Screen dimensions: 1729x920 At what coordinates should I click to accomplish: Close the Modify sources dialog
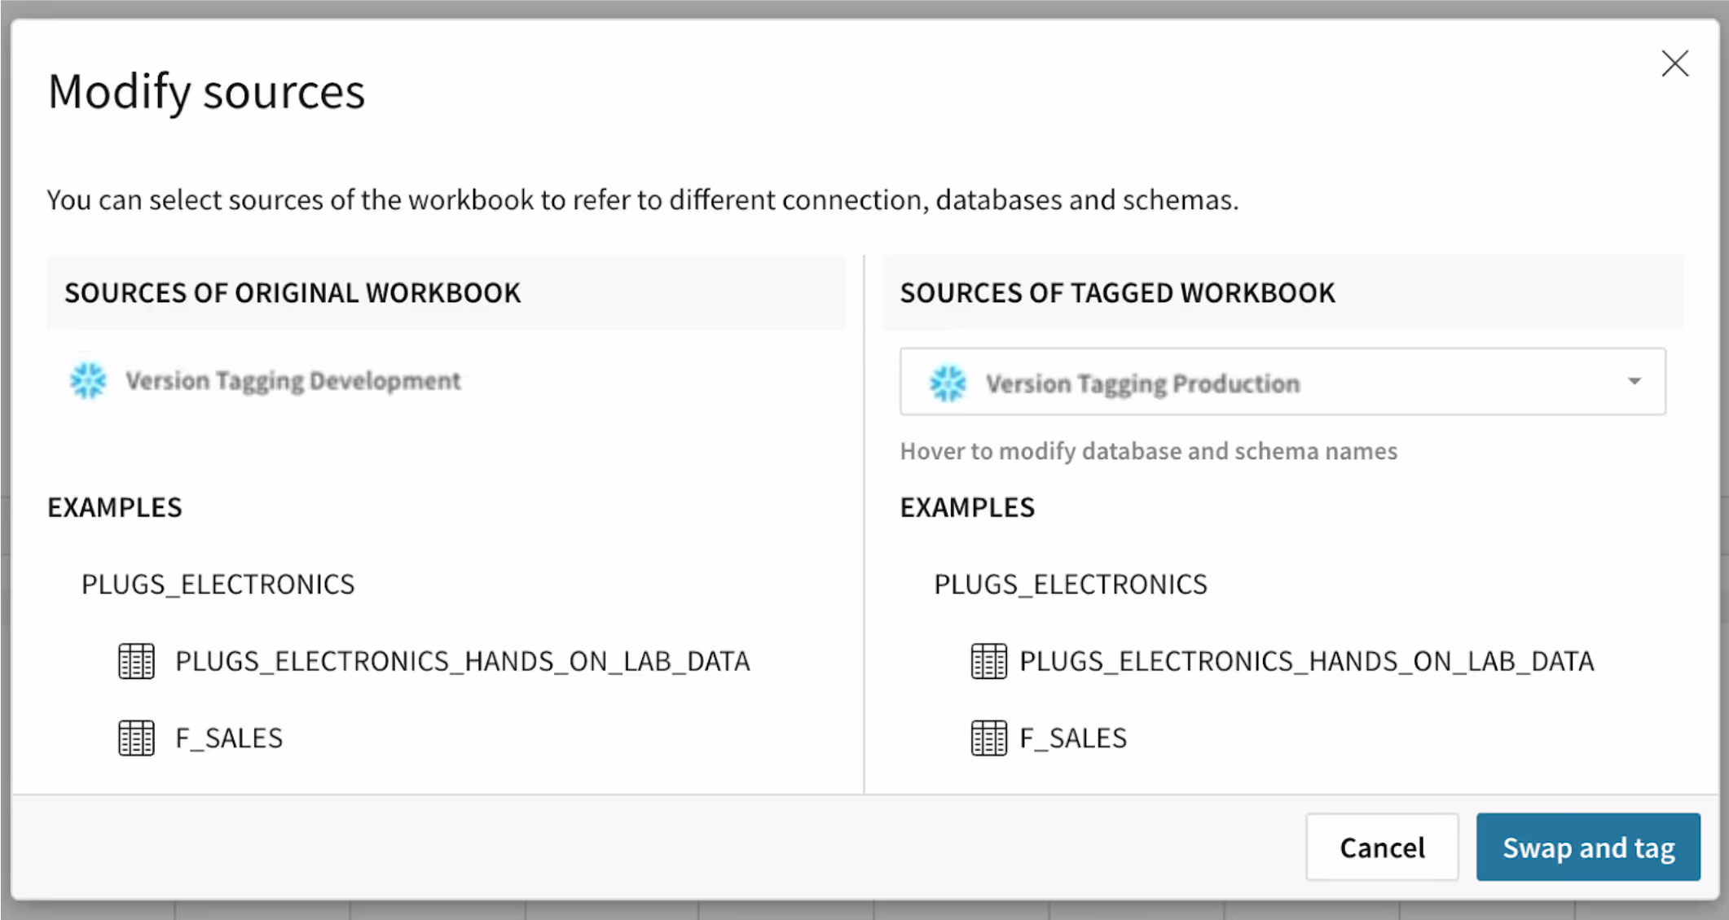[1674, 64]
